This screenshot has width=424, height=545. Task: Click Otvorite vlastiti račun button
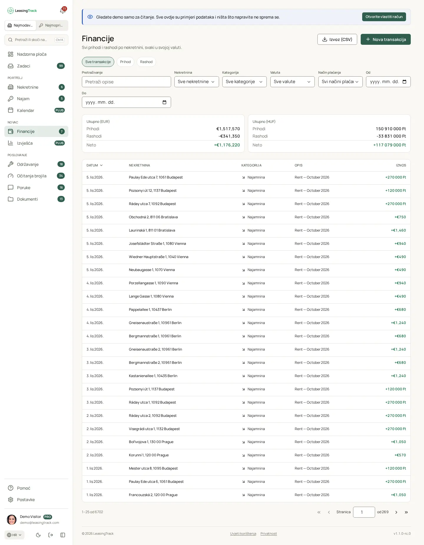pos(384,17)
